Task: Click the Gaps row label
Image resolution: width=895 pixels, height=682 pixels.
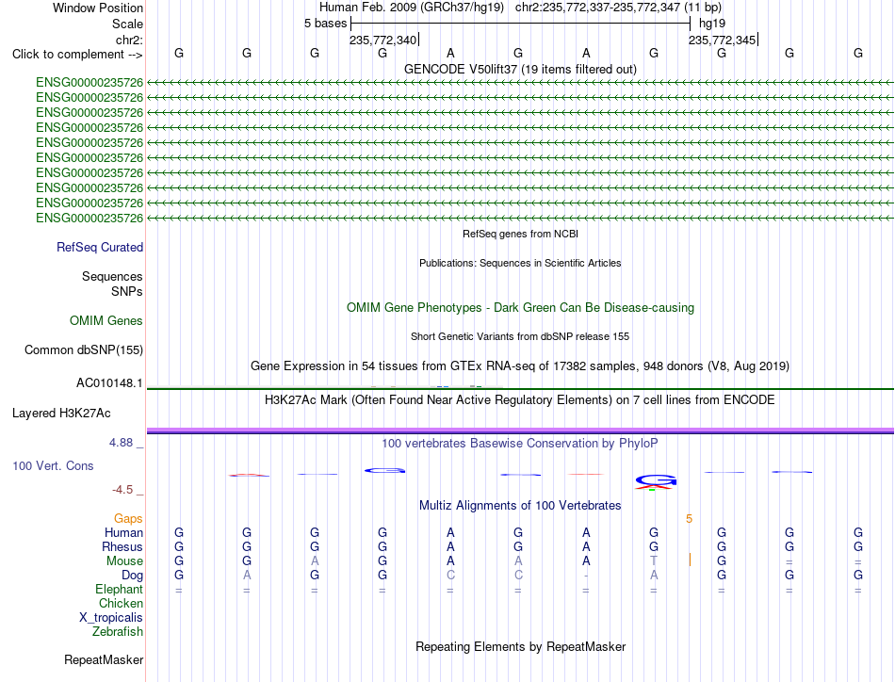Action: click(128, 518)
